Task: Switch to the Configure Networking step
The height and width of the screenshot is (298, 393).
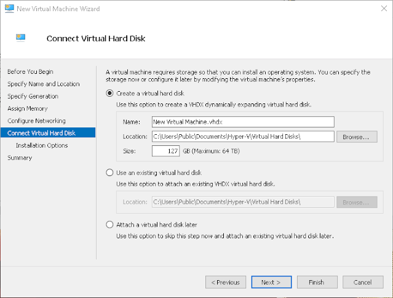Action: (x=36, y=121)
